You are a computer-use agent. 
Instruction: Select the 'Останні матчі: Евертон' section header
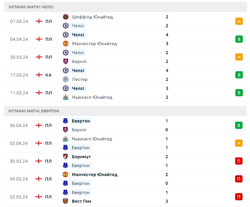pyautogui.click(x=34, y=111)
